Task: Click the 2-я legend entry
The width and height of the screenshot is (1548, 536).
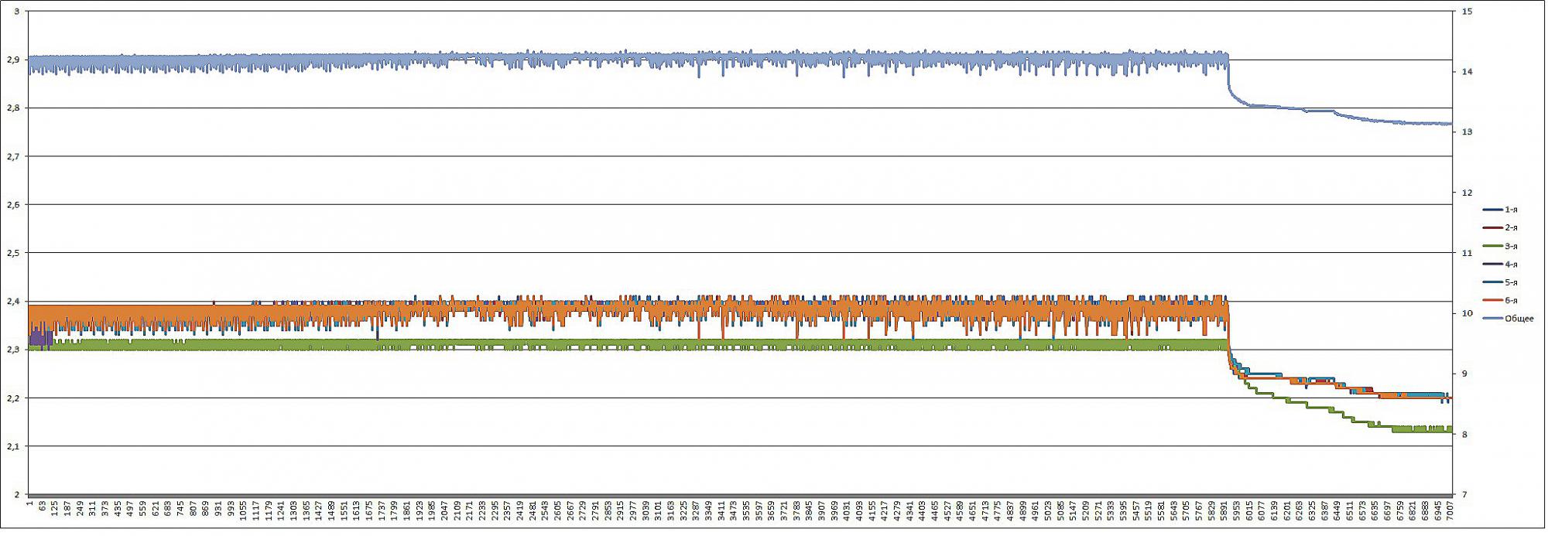Action: point(1510,228)
